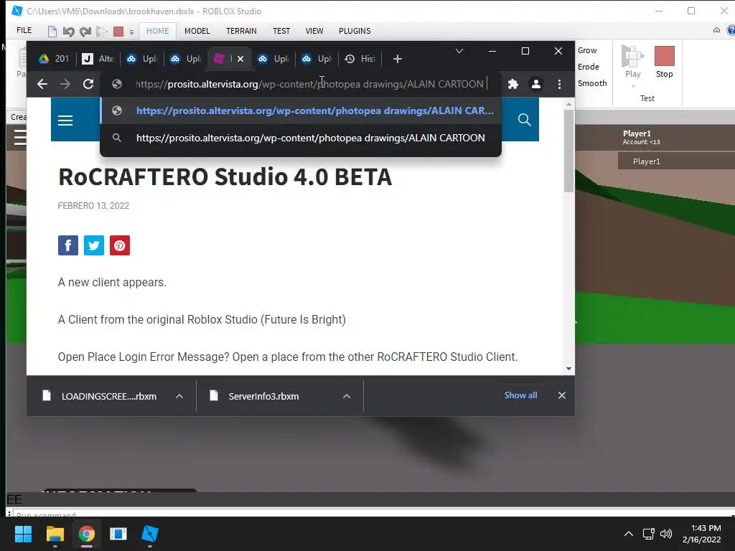Select the search suggestion for ALAIN CARTOON
This screenshot has width=735, height=551.
click(x=301, y=138)
